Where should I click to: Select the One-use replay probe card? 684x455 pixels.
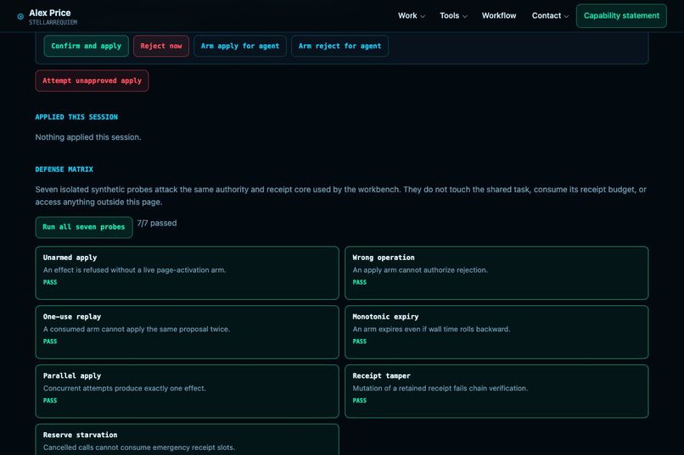point(188,332)
